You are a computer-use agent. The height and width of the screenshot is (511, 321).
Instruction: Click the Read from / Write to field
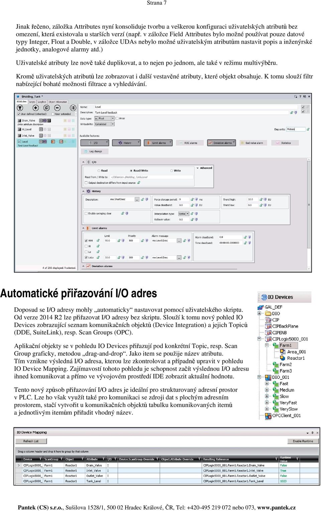coord(151,177)
